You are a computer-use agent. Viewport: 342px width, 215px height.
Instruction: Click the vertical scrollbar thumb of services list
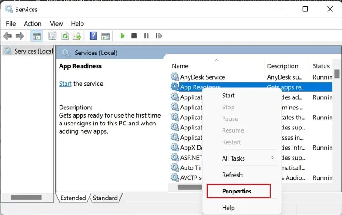point(337,73)
